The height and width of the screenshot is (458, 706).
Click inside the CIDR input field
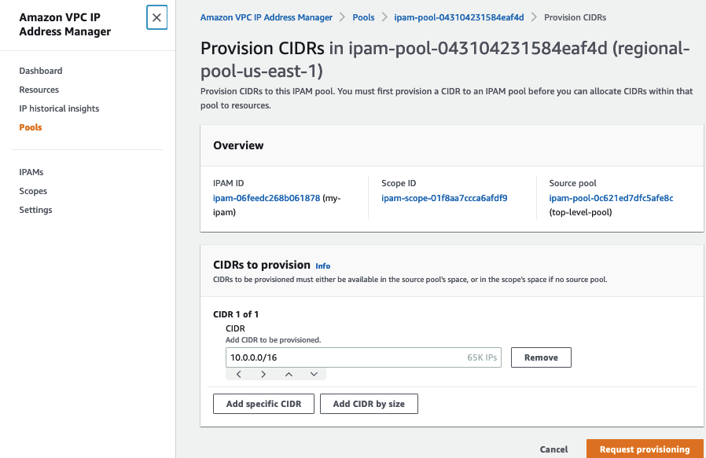[x=338, y=357]
